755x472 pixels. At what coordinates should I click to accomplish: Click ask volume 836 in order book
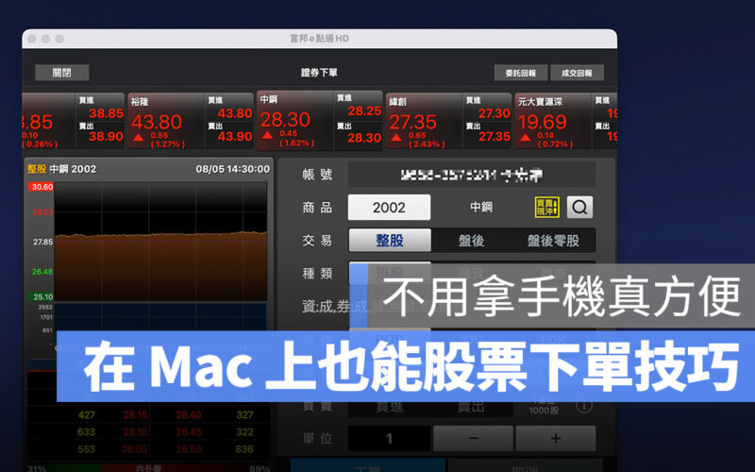(x=244, y=449)
